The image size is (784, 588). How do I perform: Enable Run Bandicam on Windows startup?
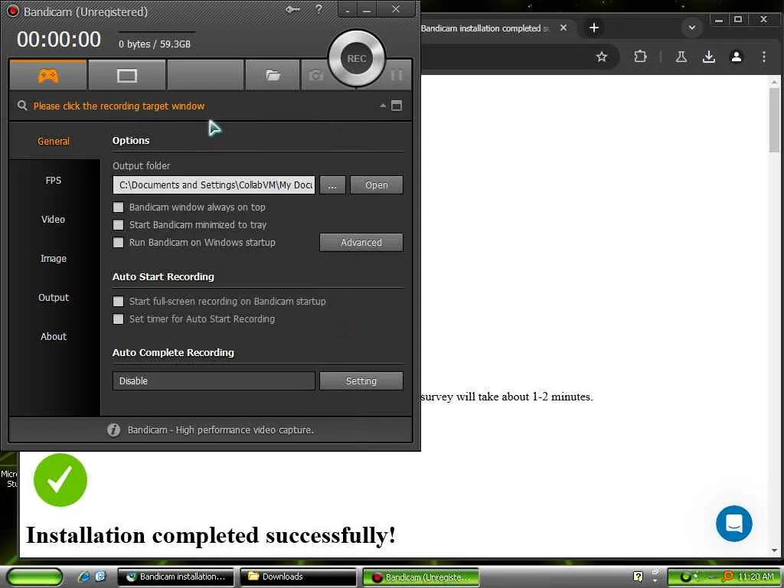coord(119,242)
